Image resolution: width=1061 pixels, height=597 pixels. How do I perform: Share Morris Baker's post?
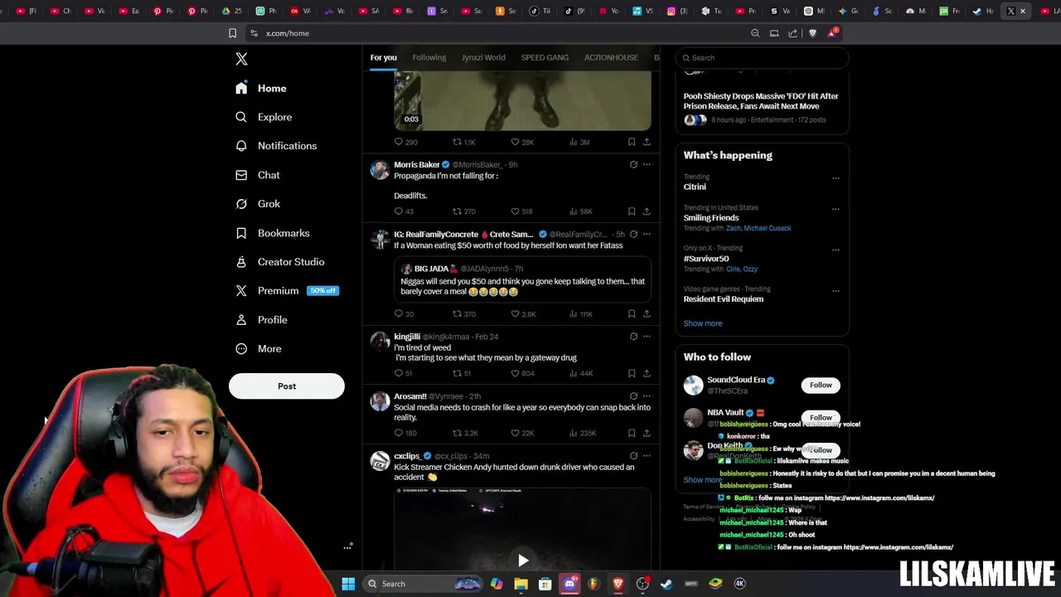[x=647, y=211]
